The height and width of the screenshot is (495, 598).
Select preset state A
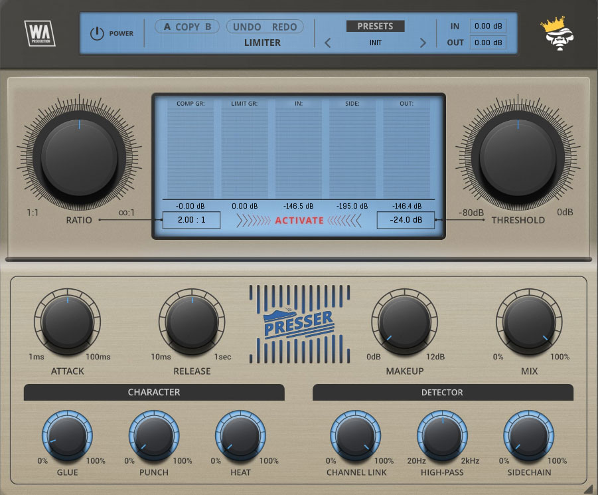167,27
